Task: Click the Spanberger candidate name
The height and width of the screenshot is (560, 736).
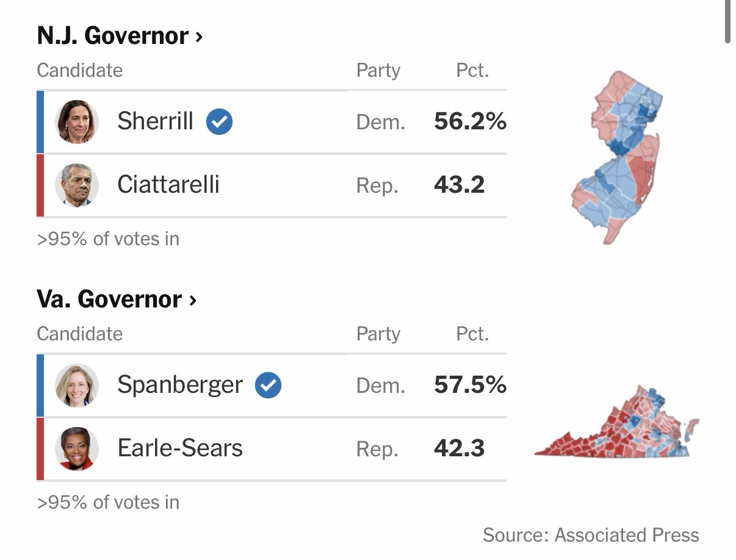Action: tap(180, 385)
